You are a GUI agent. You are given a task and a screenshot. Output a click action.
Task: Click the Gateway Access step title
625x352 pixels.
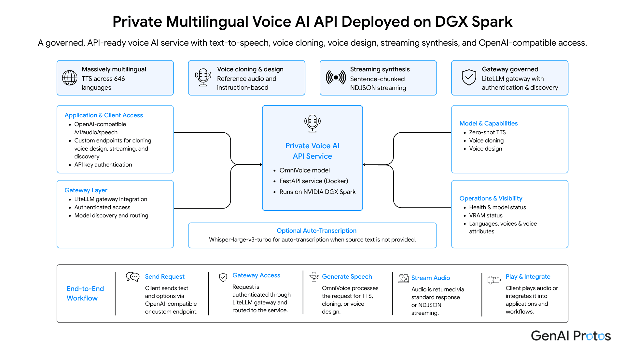(256, 275)
